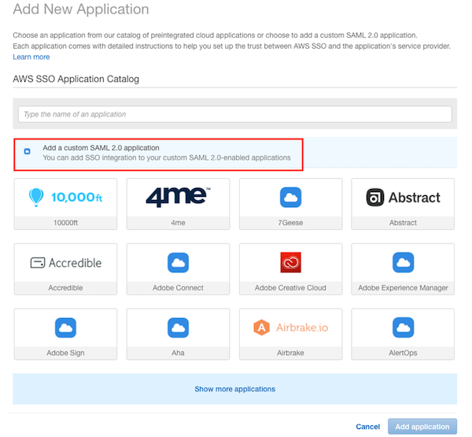Pick the Adobe Experience Manager cloud icon
The image size is (472, 437).
tap(403, 262)
